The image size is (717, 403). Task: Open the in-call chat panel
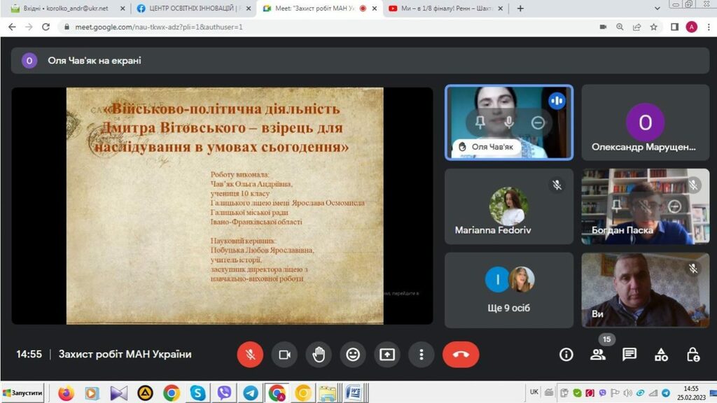tap(629, 355)
